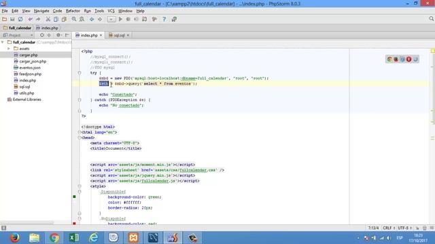This screenshot has height=244, width=435.
Task: Open the Code menu
Action: tap(57, 11)
